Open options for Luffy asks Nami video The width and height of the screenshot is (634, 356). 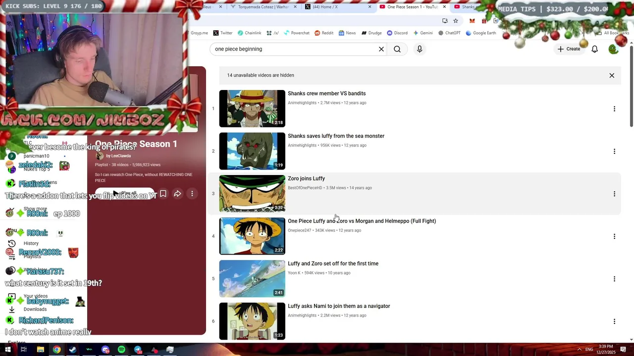pyautogui.click(x=614, y=321)
